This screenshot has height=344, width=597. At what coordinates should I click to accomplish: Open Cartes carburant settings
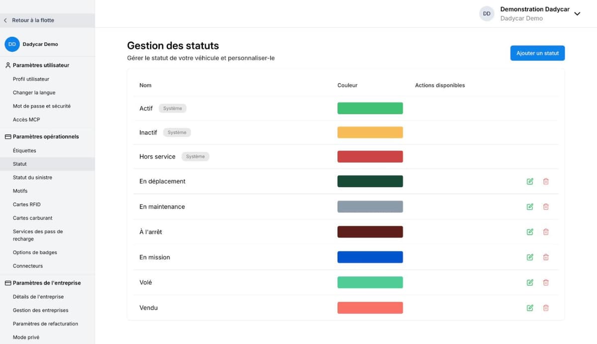point(32,218)
